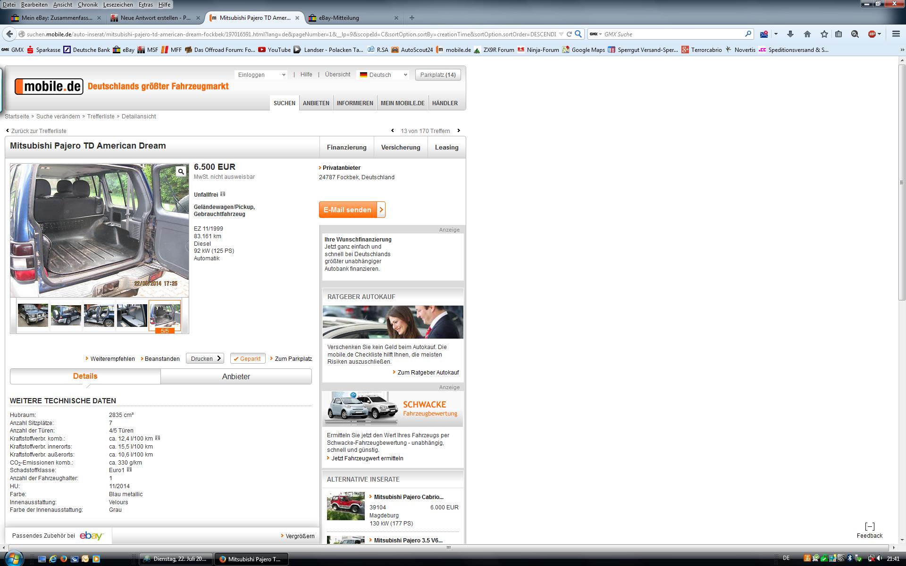Click the bookmark star icon
The image size is (906, 566).
pyautogui.click(x=824, y=34)
